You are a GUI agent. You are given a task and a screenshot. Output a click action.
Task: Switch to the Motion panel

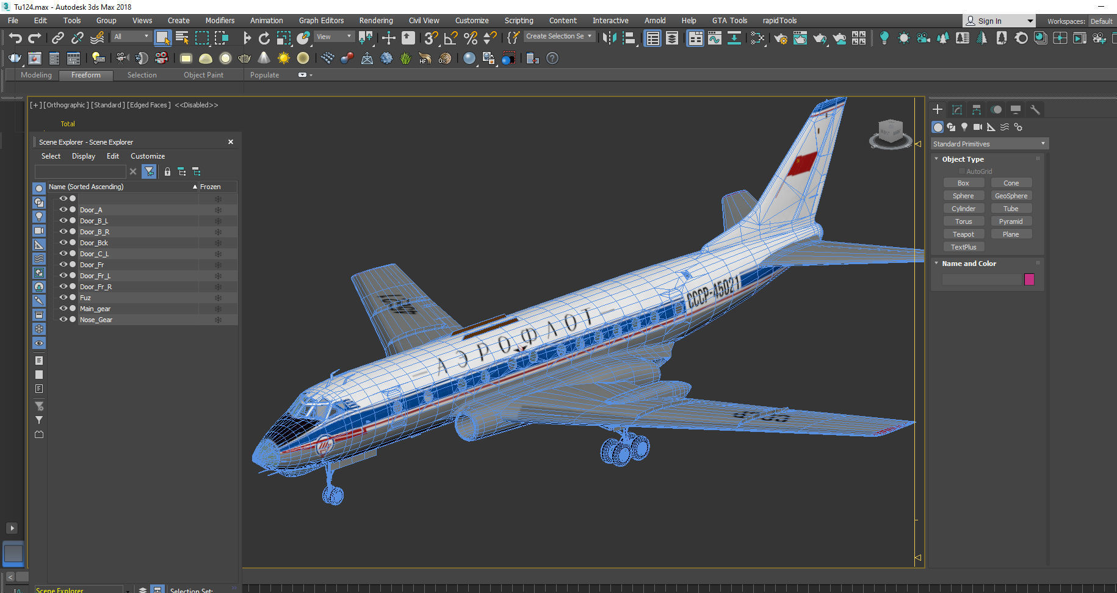996,110
